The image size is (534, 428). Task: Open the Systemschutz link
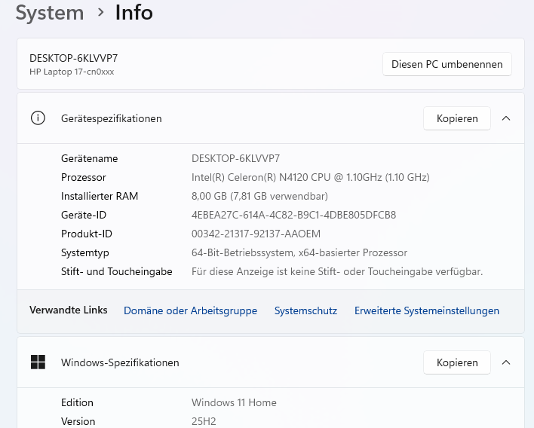(305, 310)
